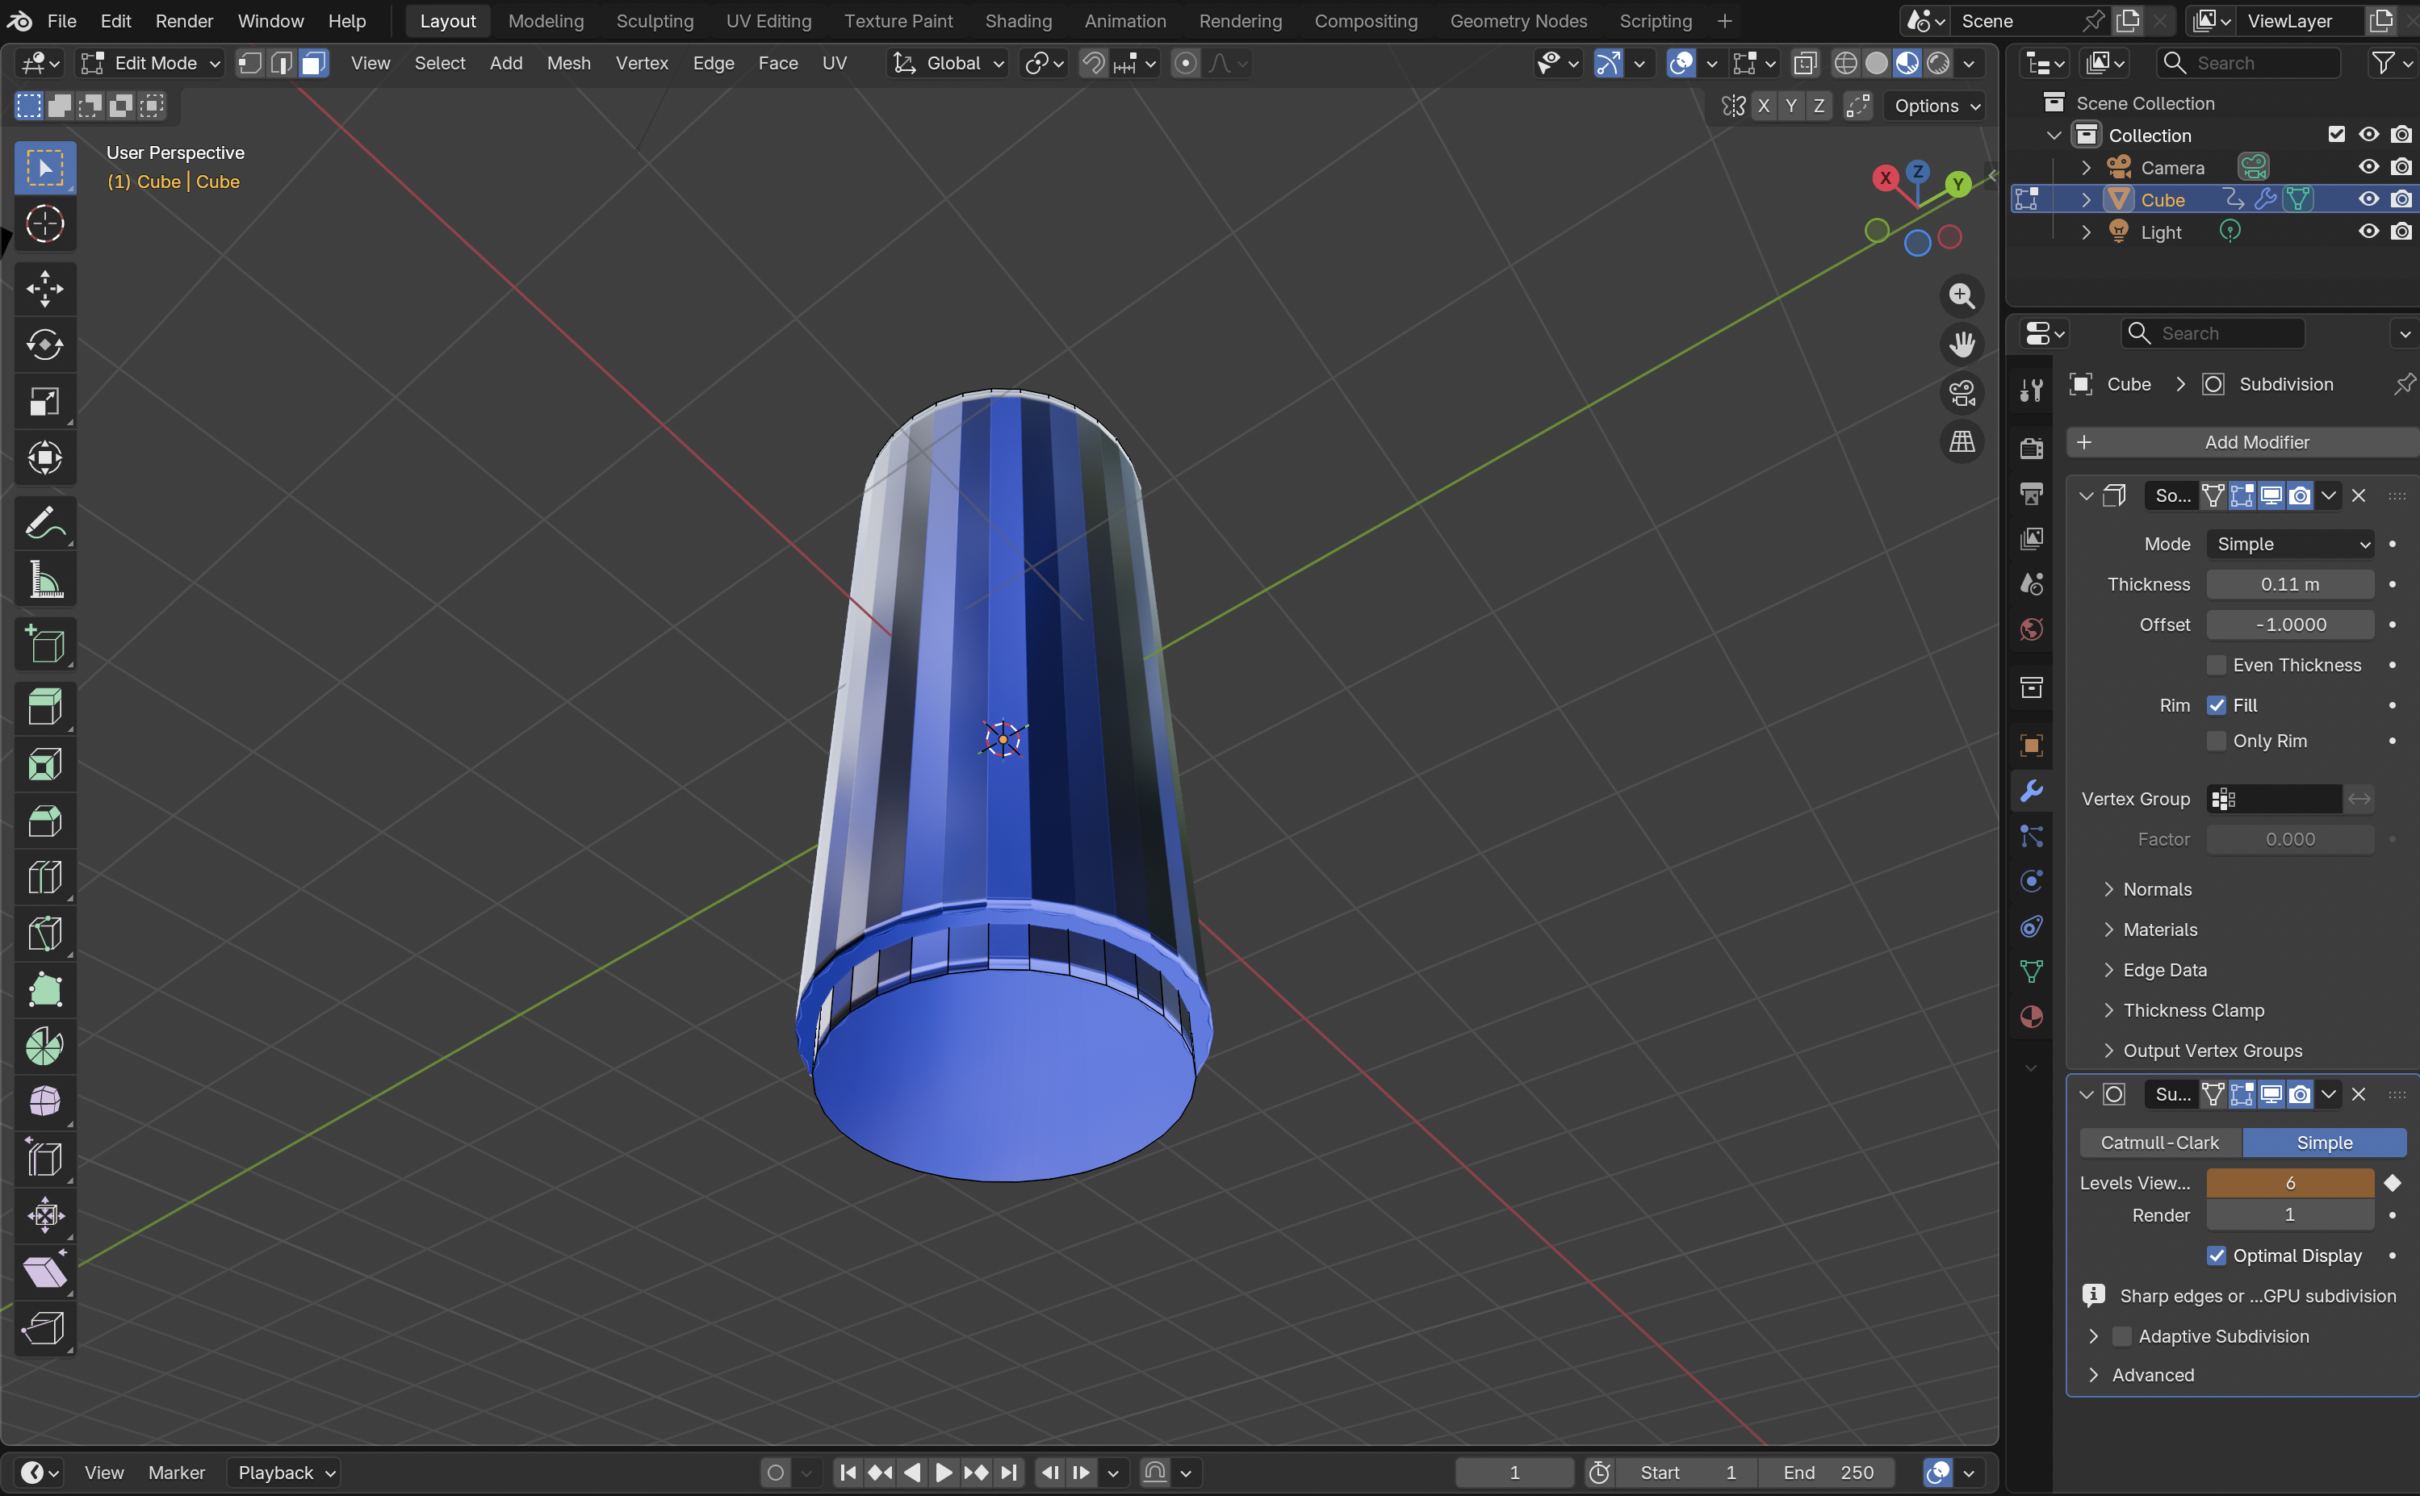Select the Rotate tool

(x=44, y=345)
